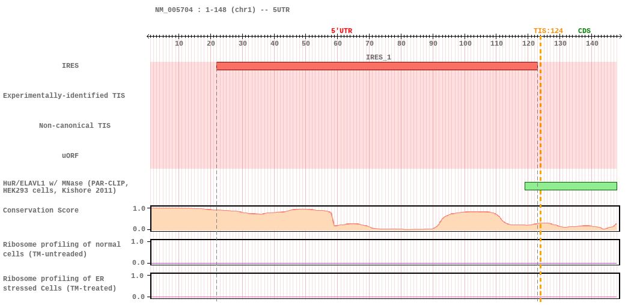Click the red 5'UTR region label

click(x=341, y=31)
